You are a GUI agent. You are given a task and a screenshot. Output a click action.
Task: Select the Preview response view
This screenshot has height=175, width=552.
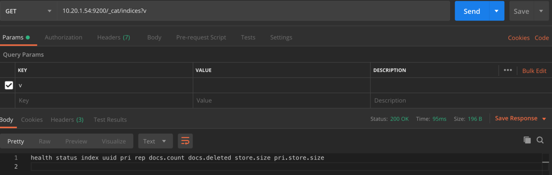(x=76, y=141)
